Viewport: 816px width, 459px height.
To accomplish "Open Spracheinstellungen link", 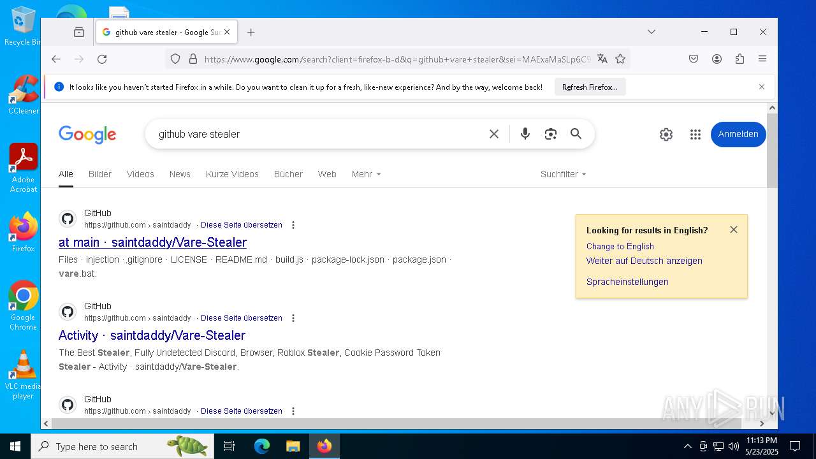I will [x=627, y=282].
